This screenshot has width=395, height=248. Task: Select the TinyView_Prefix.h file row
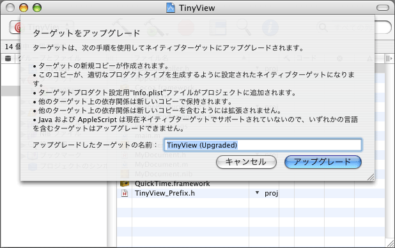pyautogui.click(x=251, y=193)
